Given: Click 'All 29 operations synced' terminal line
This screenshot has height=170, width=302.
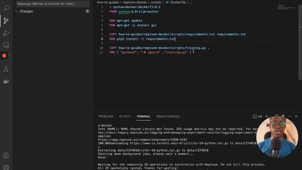Looking at the screenshot, I should point(138,168).
